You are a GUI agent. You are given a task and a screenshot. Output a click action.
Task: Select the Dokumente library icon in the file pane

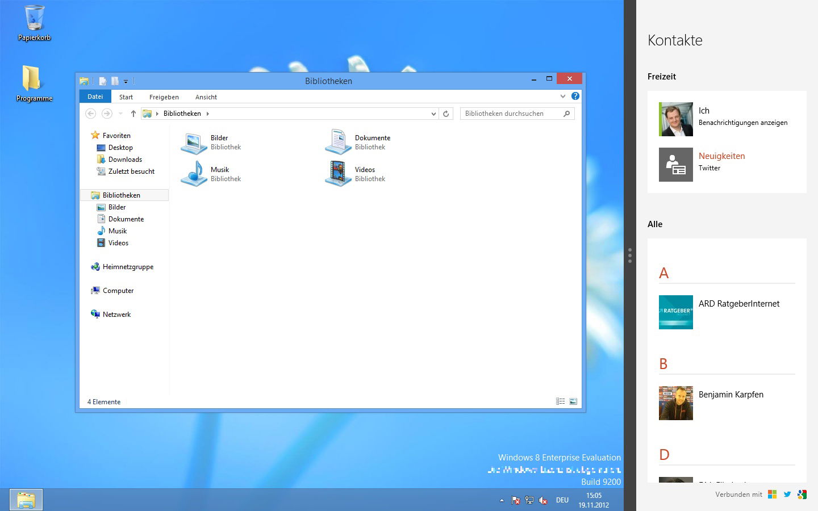coord(338,142)
